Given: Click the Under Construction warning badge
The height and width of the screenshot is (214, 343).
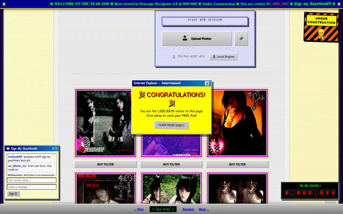Looking at the screenshot, I should [x=321, y=27].
